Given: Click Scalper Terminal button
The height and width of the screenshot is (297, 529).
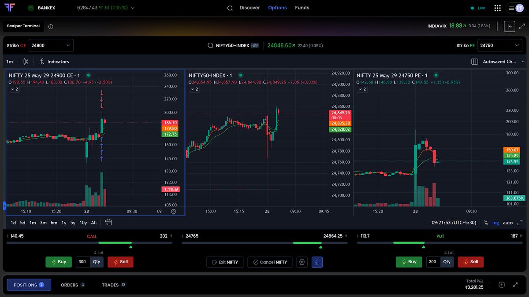Looking at the screenshot, I should coord(23,26).
